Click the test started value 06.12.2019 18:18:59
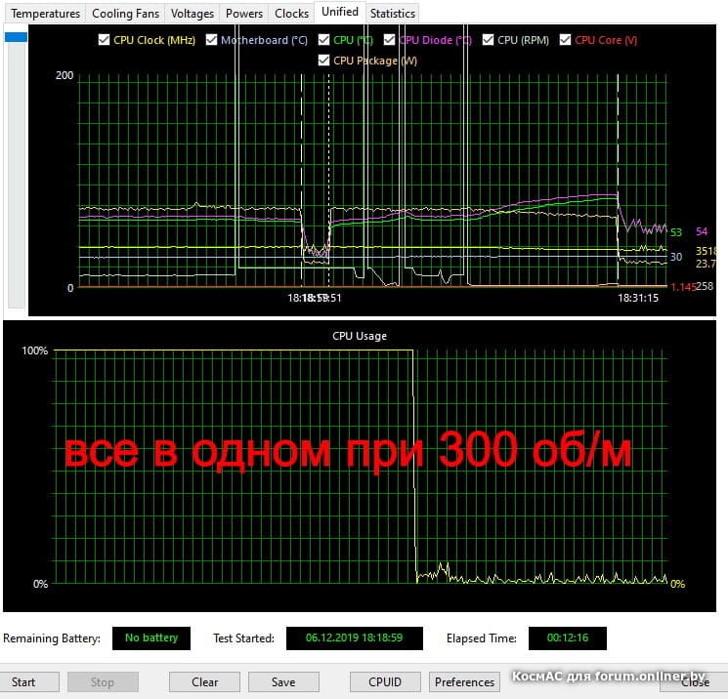Screen dimensions: 728x699 [355, 637]
